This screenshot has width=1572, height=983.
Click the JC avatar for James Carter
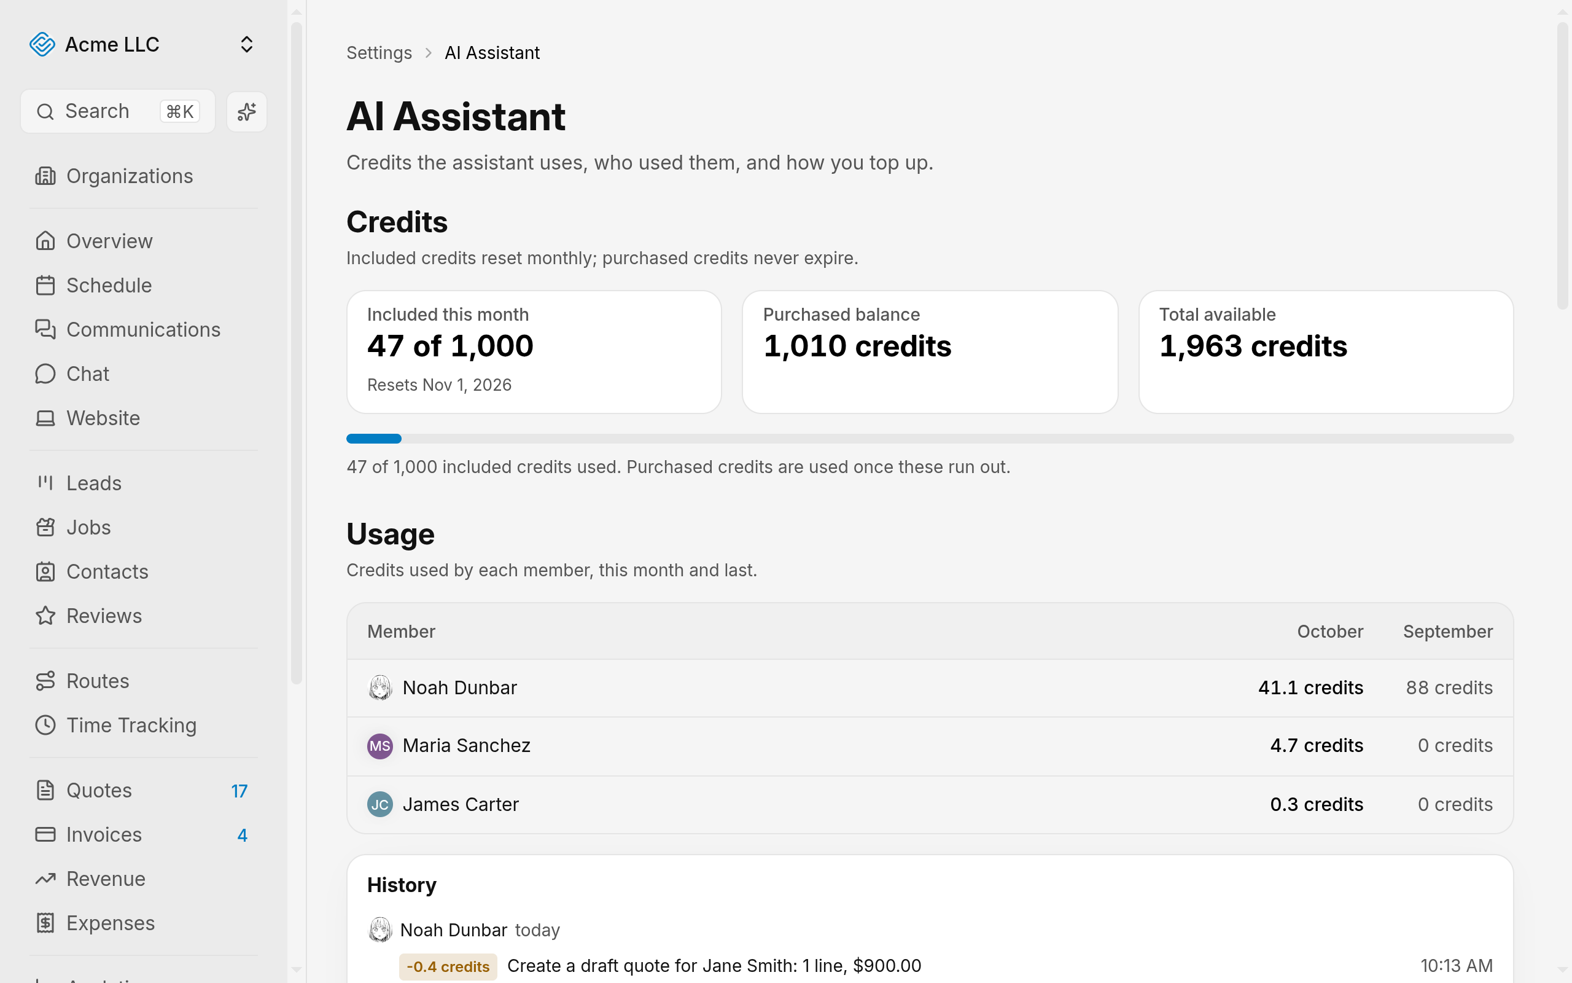(380, 804)
